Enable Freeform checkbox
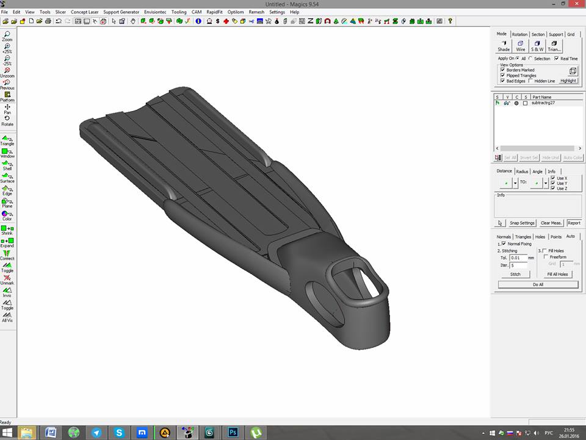Screen dimensions: 586x440 (546, 257)
